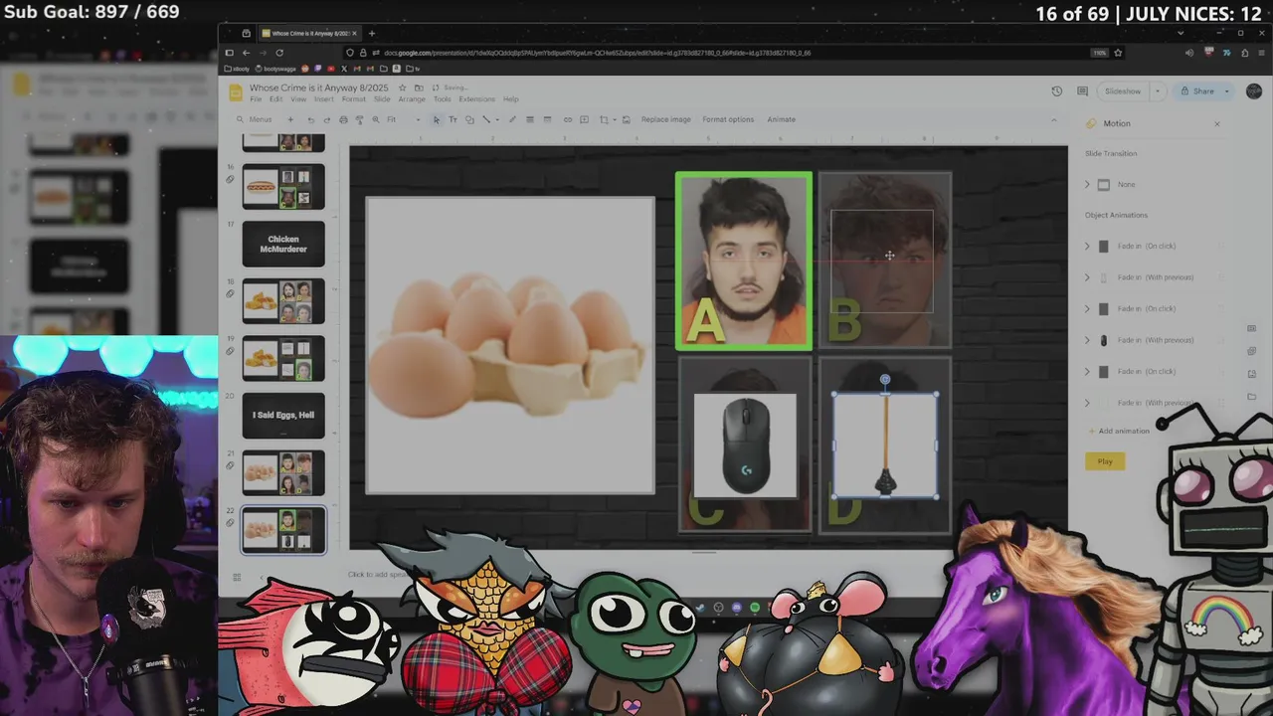Insert a shape
Screen dimensions: 1273x716
(469, 119)
